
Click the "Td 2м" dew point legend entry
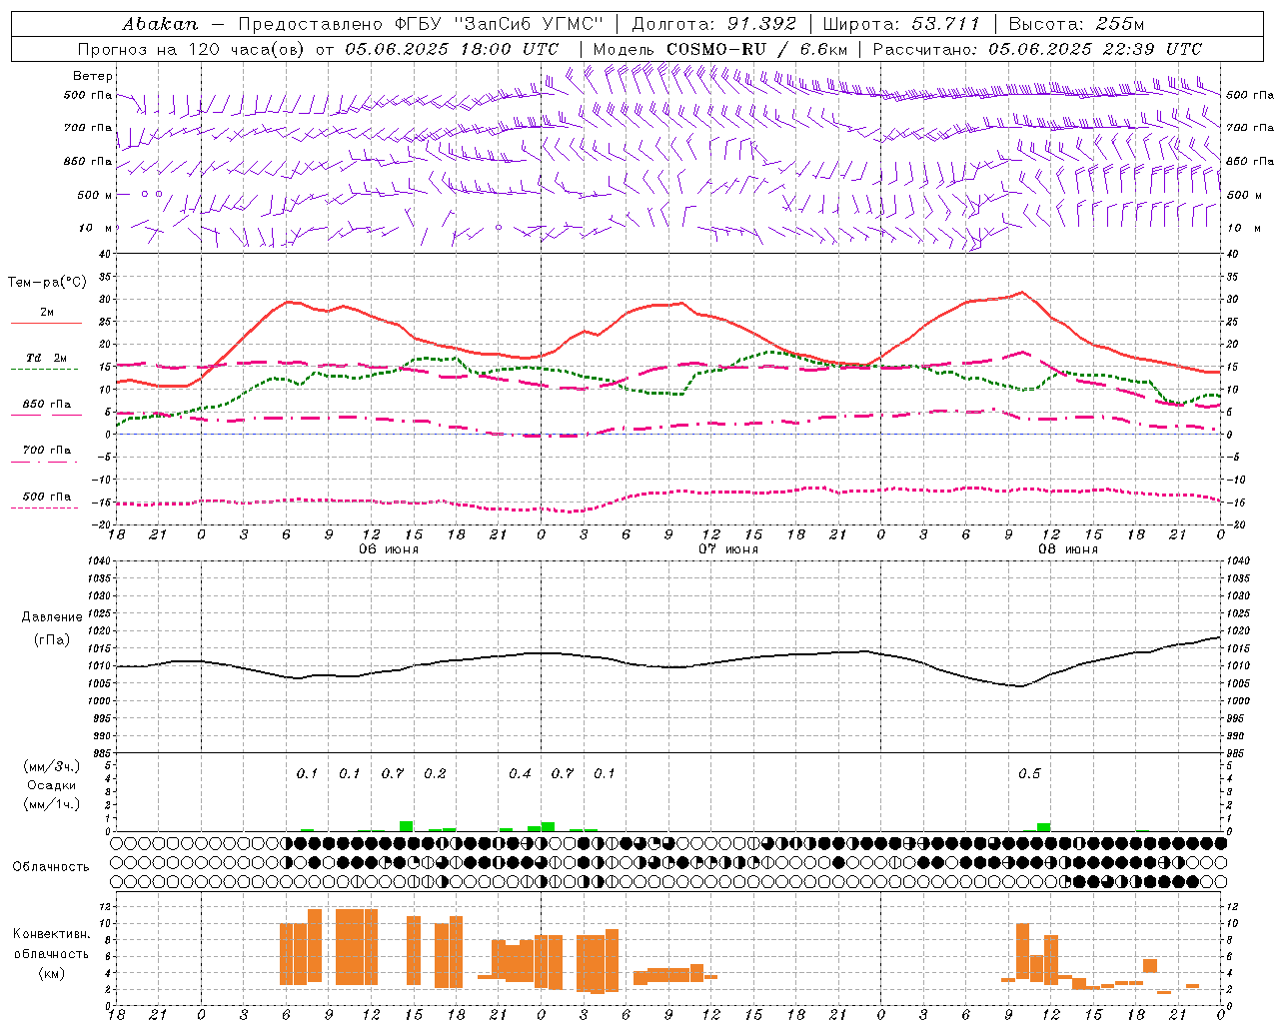pyautogui.click(x=47, y=358)
